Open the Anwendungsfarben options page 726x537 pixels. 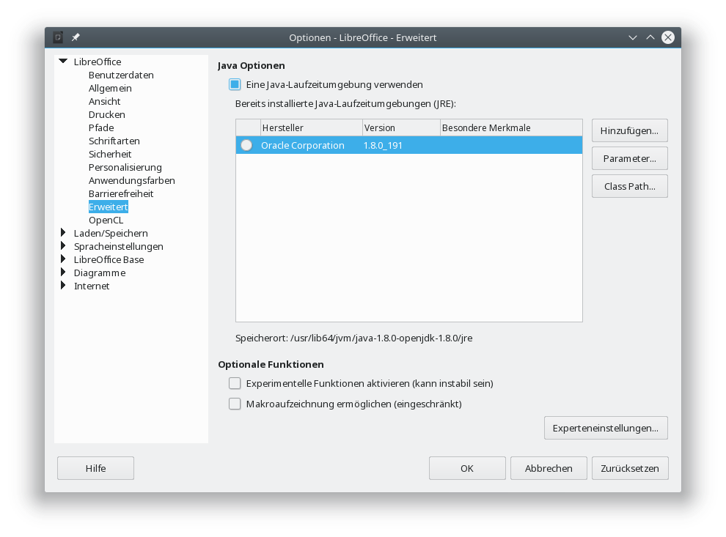pos(132,180)
